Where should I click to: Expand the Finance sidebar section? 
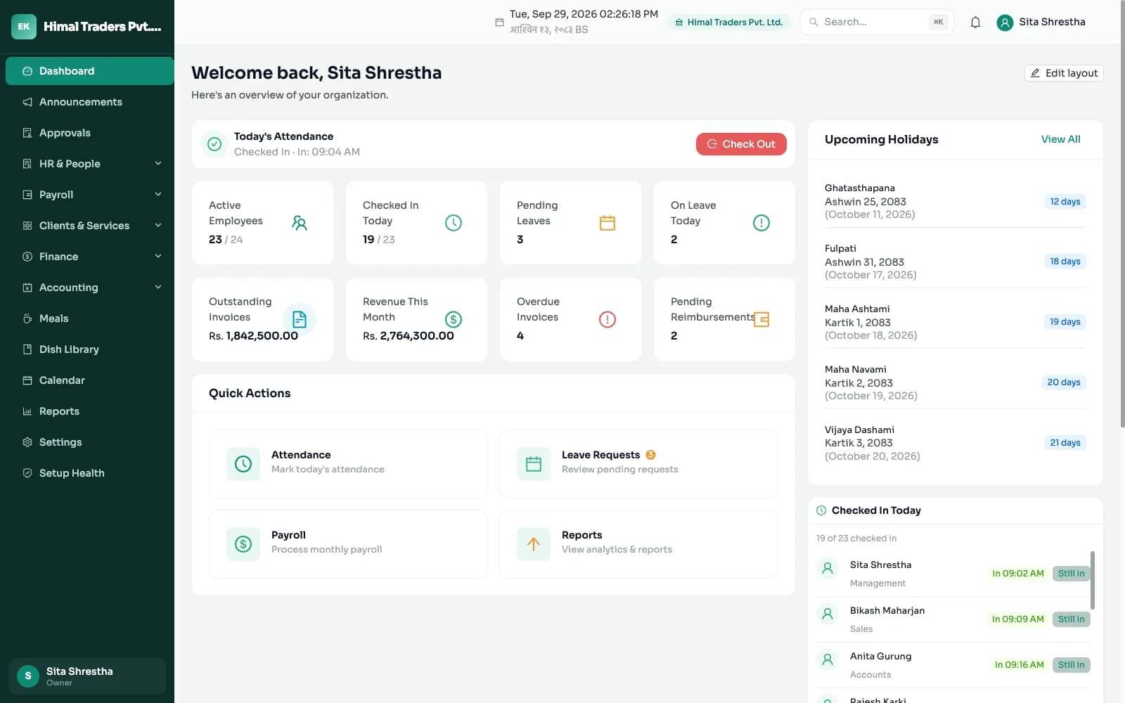(90, 257)
